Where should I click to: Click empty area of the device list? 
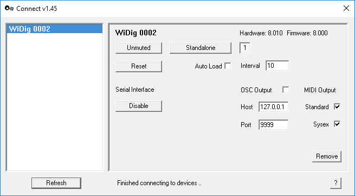(55, 102)
